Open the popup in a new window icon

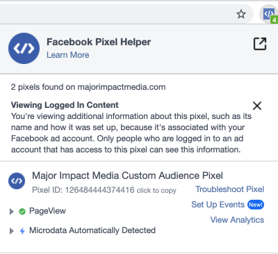pyautogui.click(x=260, y=44)
